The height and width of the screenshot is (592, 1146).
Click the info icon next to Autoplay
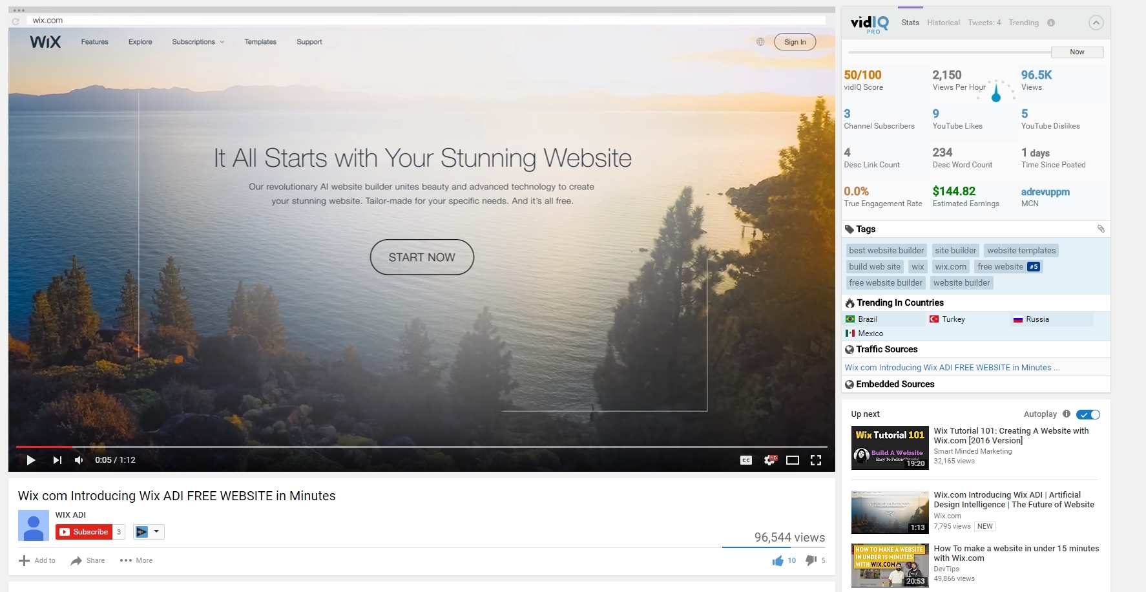1067,414
